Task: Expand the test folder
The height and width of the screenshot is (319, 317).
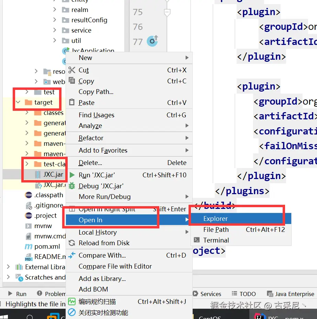Action: [27, 92]
